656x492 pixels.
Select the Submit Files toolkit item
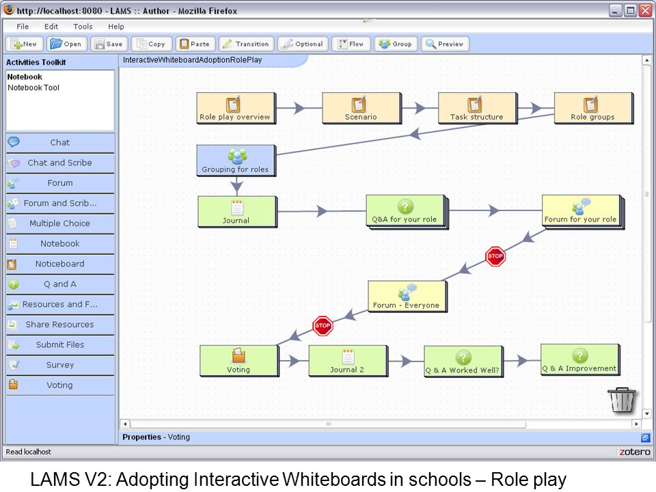(60, 344)
